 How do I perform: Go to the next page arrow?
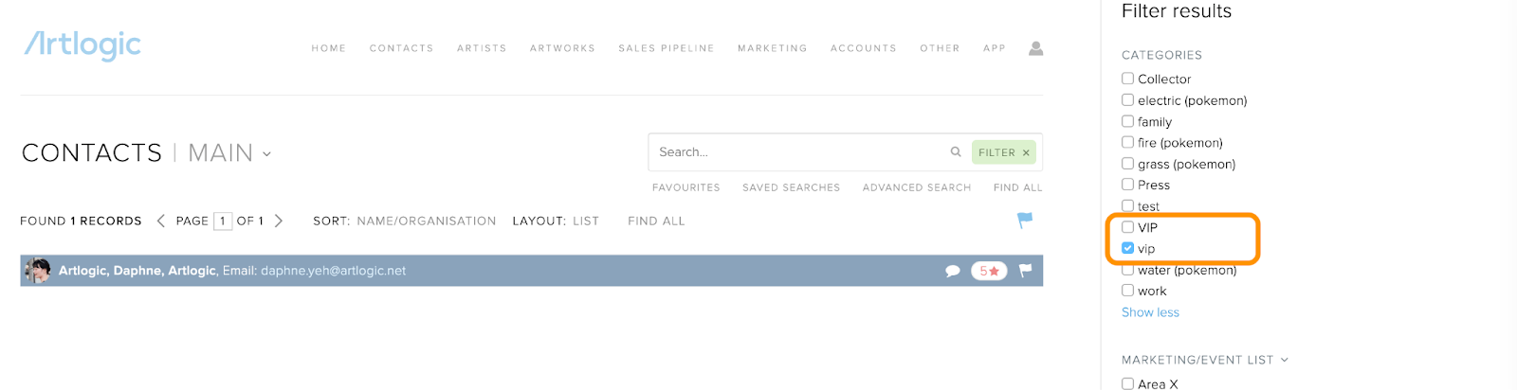coord(279,221)
